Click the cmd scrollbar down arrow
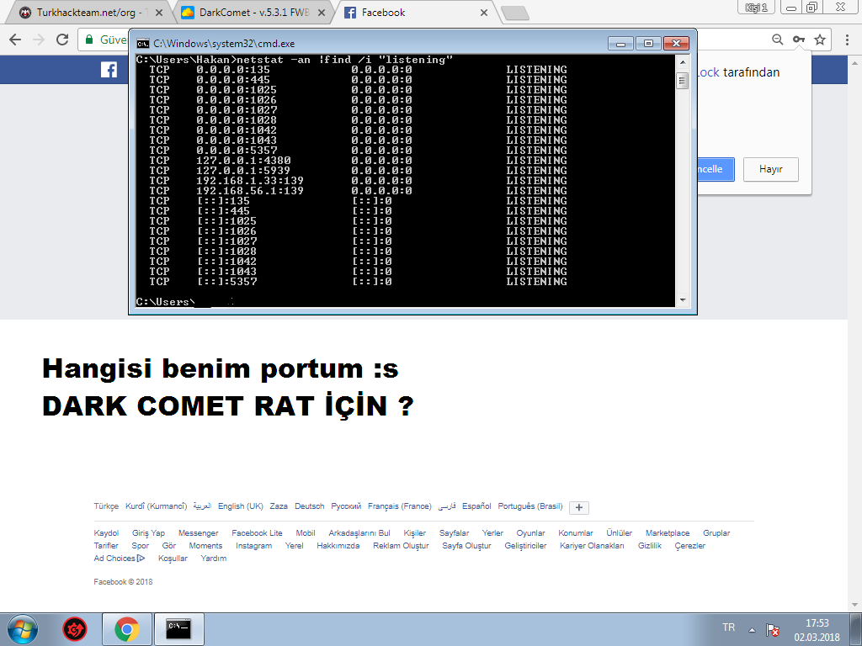The image size is (862, 646). tap(682, 300)
